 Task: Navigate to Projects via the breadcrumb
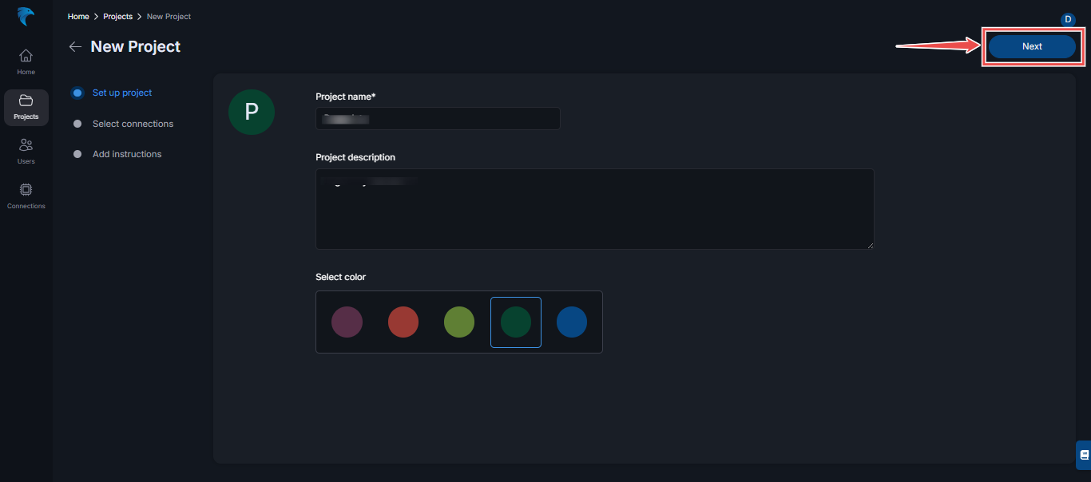click(117, 16)
